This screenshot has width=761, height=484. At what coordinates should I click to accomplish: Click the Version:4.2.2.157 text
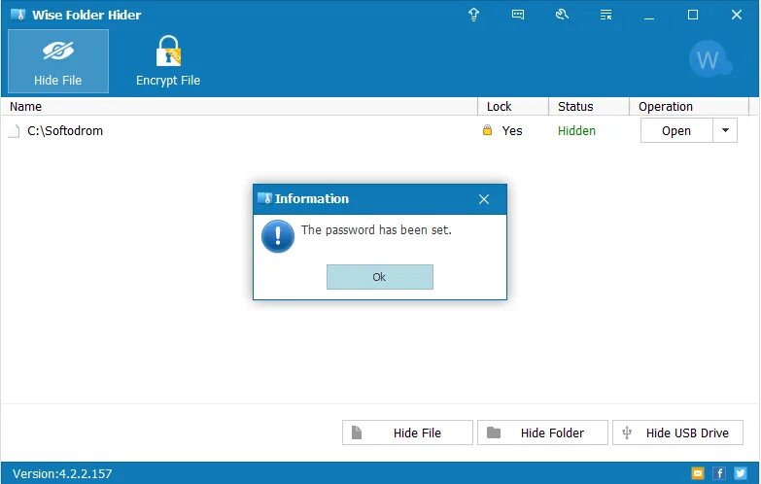click(x=62, y=474)
